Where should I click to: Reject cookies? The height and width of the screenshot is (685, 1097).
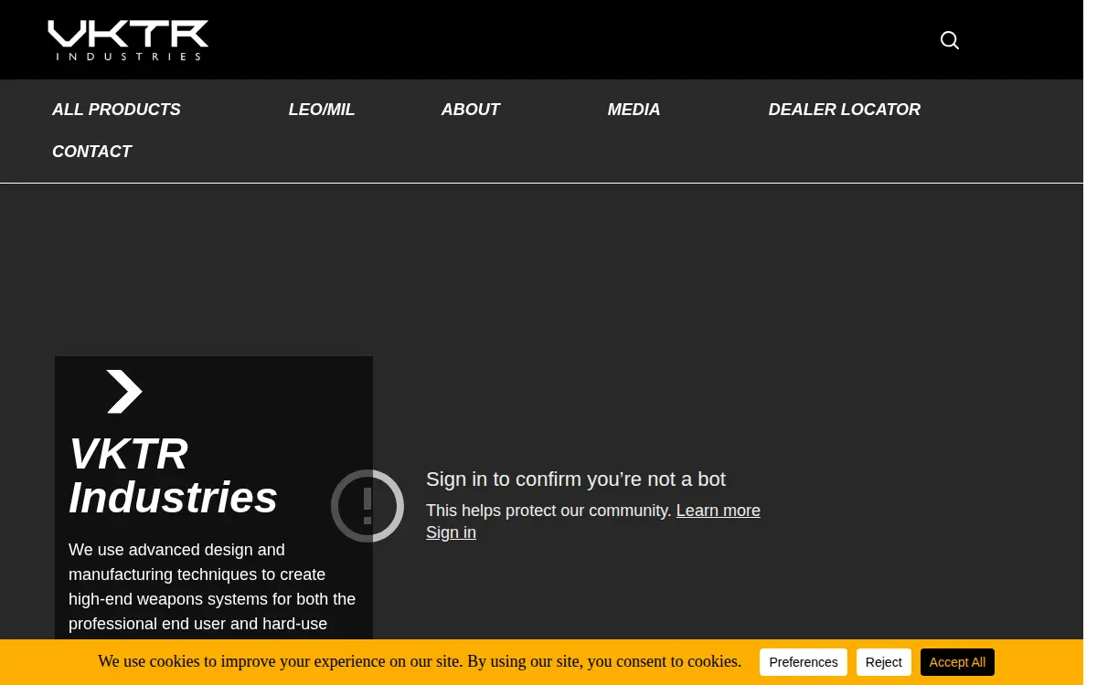(884, 662)
